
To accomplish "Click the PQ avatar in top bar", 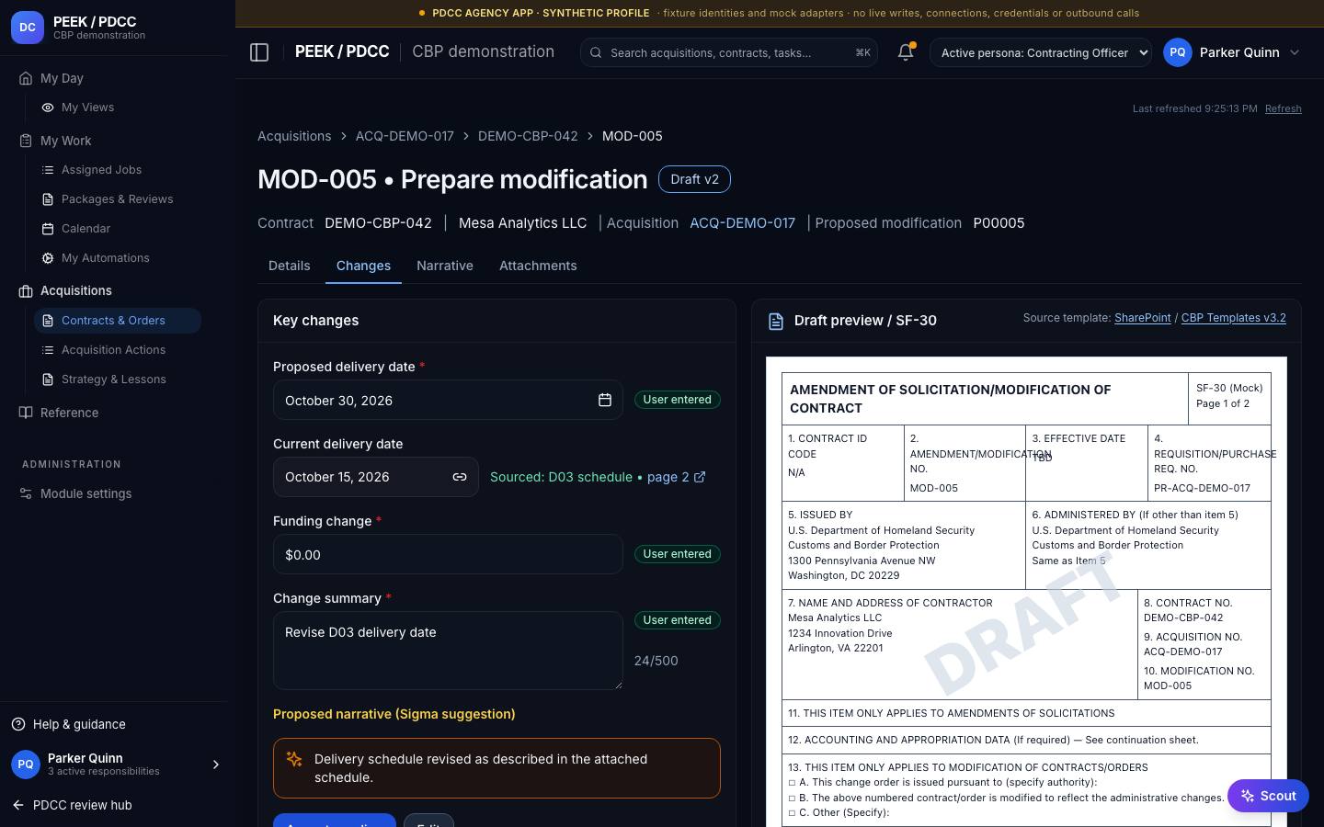I will point(1178,52).
